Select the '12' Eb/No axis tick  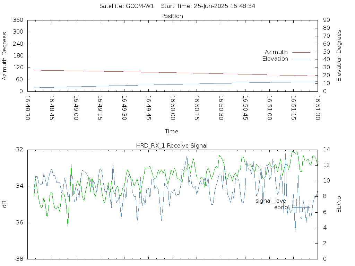click(327, 165)
